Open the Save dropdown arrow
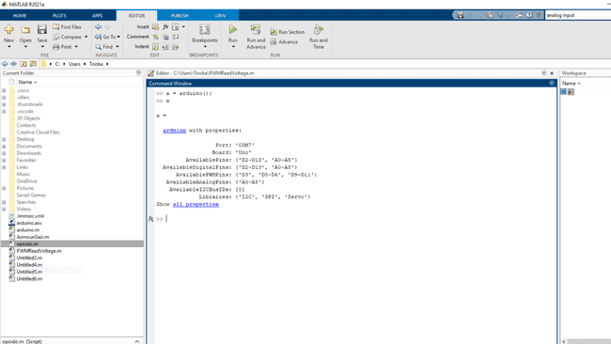This screenshot has height=344, width=611. [42, 47]
